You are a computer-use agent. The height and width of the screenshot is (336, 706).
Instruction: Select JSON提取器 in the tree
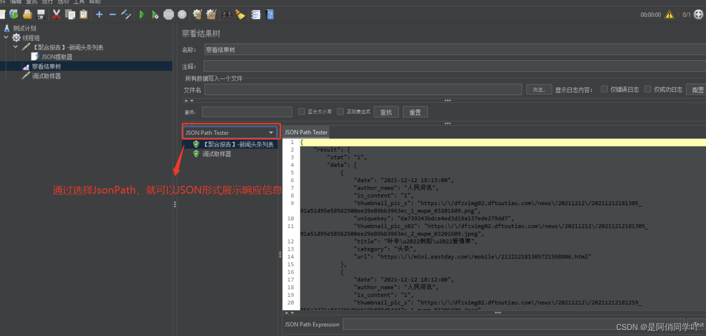click(x=57, y=57)
